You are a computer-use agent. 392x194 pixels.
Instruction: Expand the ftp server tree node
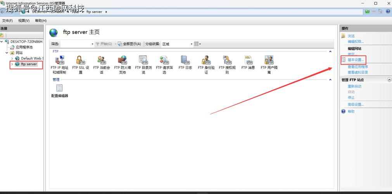pyautogui.click(x=12, y=64)
